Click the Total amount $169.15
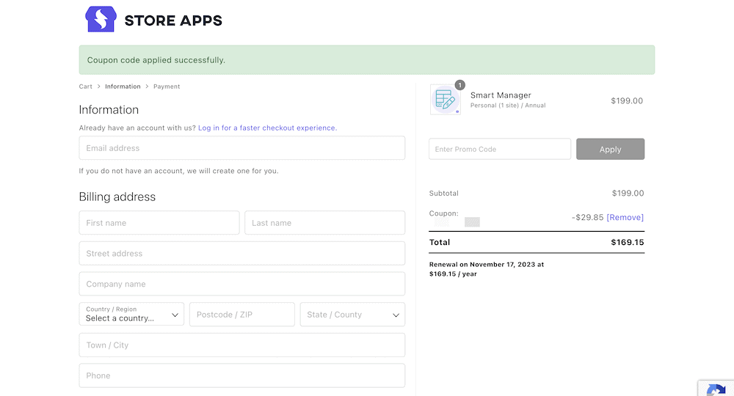Screen dimensions: 734x396 coord(628,242)
